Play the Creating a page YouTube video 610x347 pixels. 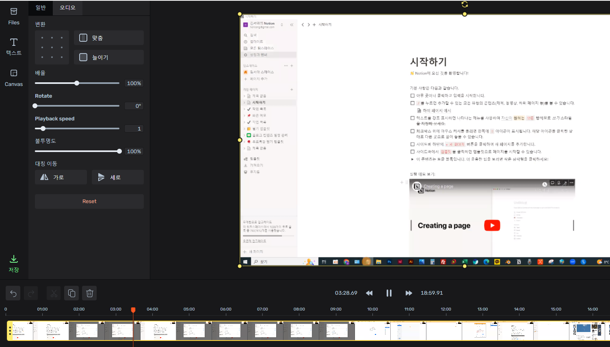tap(492, 225)
